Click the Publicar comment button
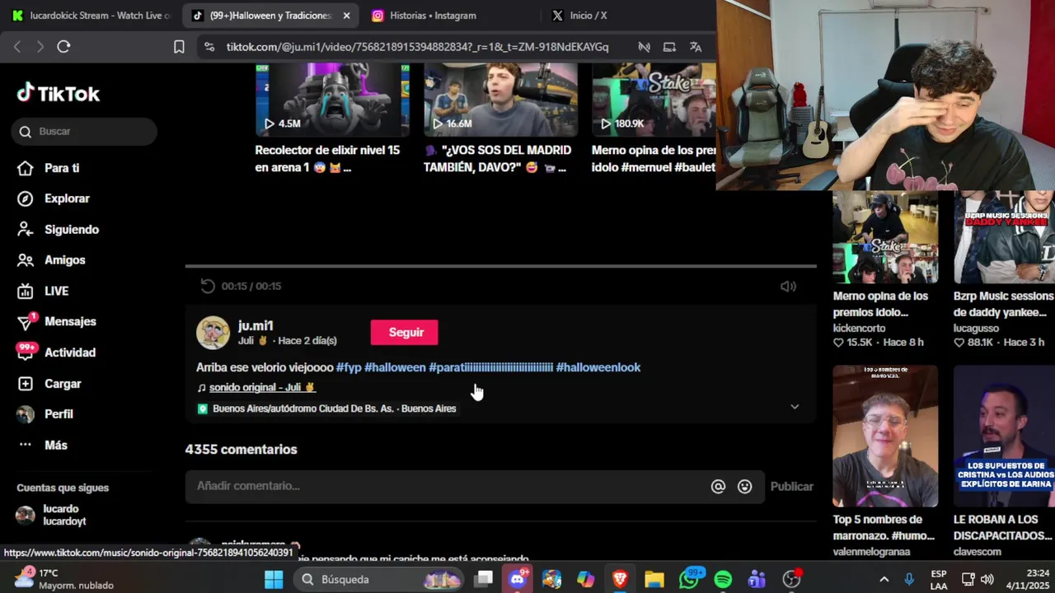The width and height of the screenshot is (1055, 593). 791,487
